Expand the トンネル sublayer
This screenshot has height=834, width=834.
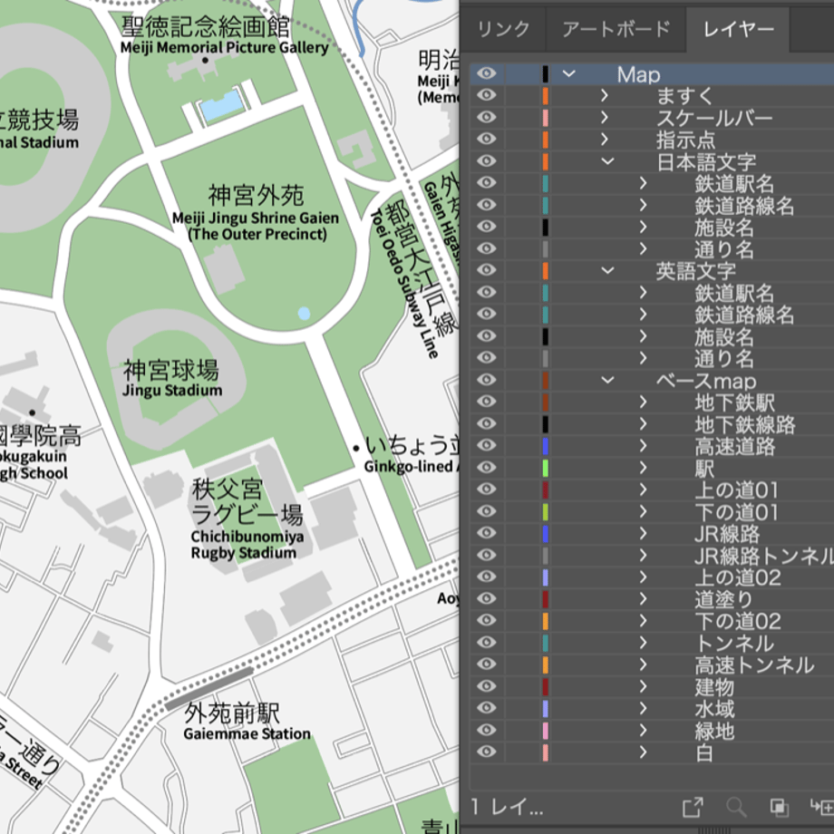pyautogui.click(x=643, y=643)
